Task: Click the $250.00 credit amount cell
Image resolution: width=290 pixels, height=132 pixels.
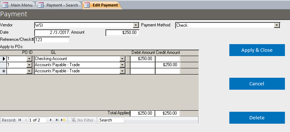Action: (168, 65)
